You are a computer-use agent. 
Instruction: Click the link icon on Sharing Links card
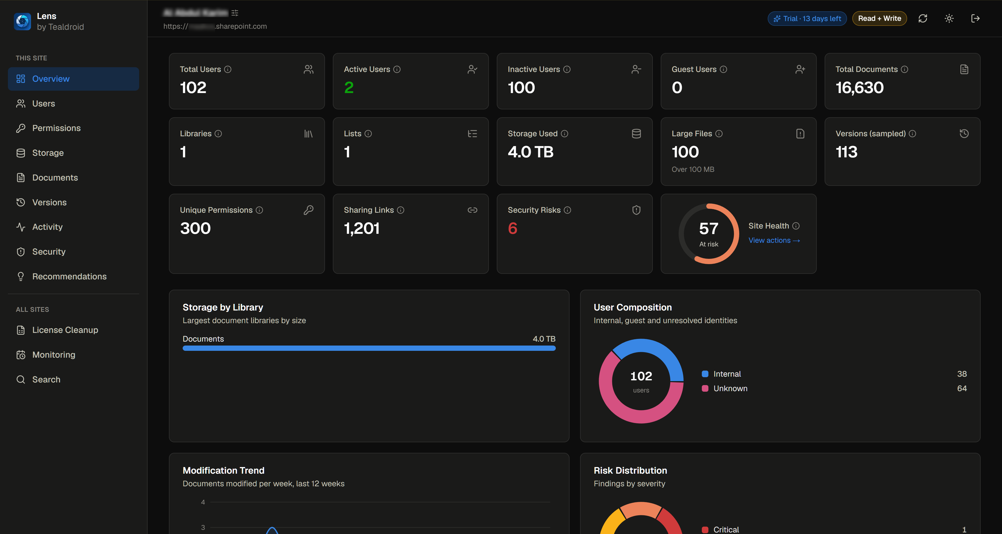tap(472, 210)
